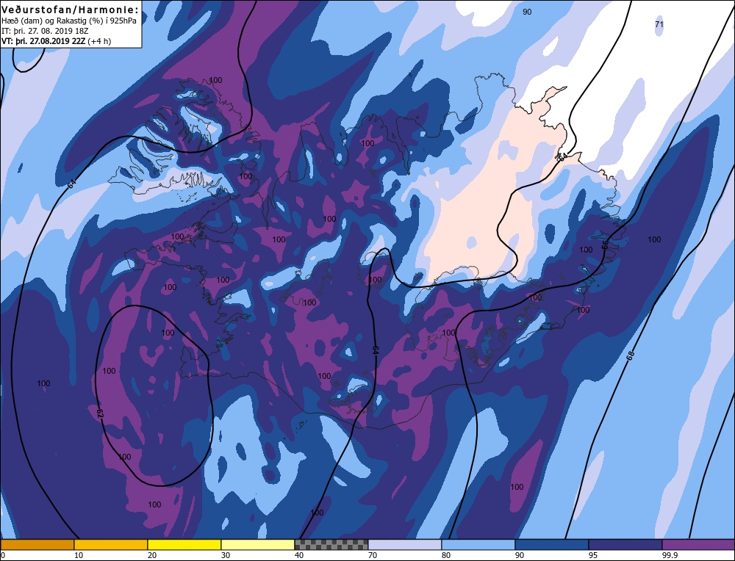
Task: Click the gray checkered 40–70 legend swatch
Action: tap(331, 544)
